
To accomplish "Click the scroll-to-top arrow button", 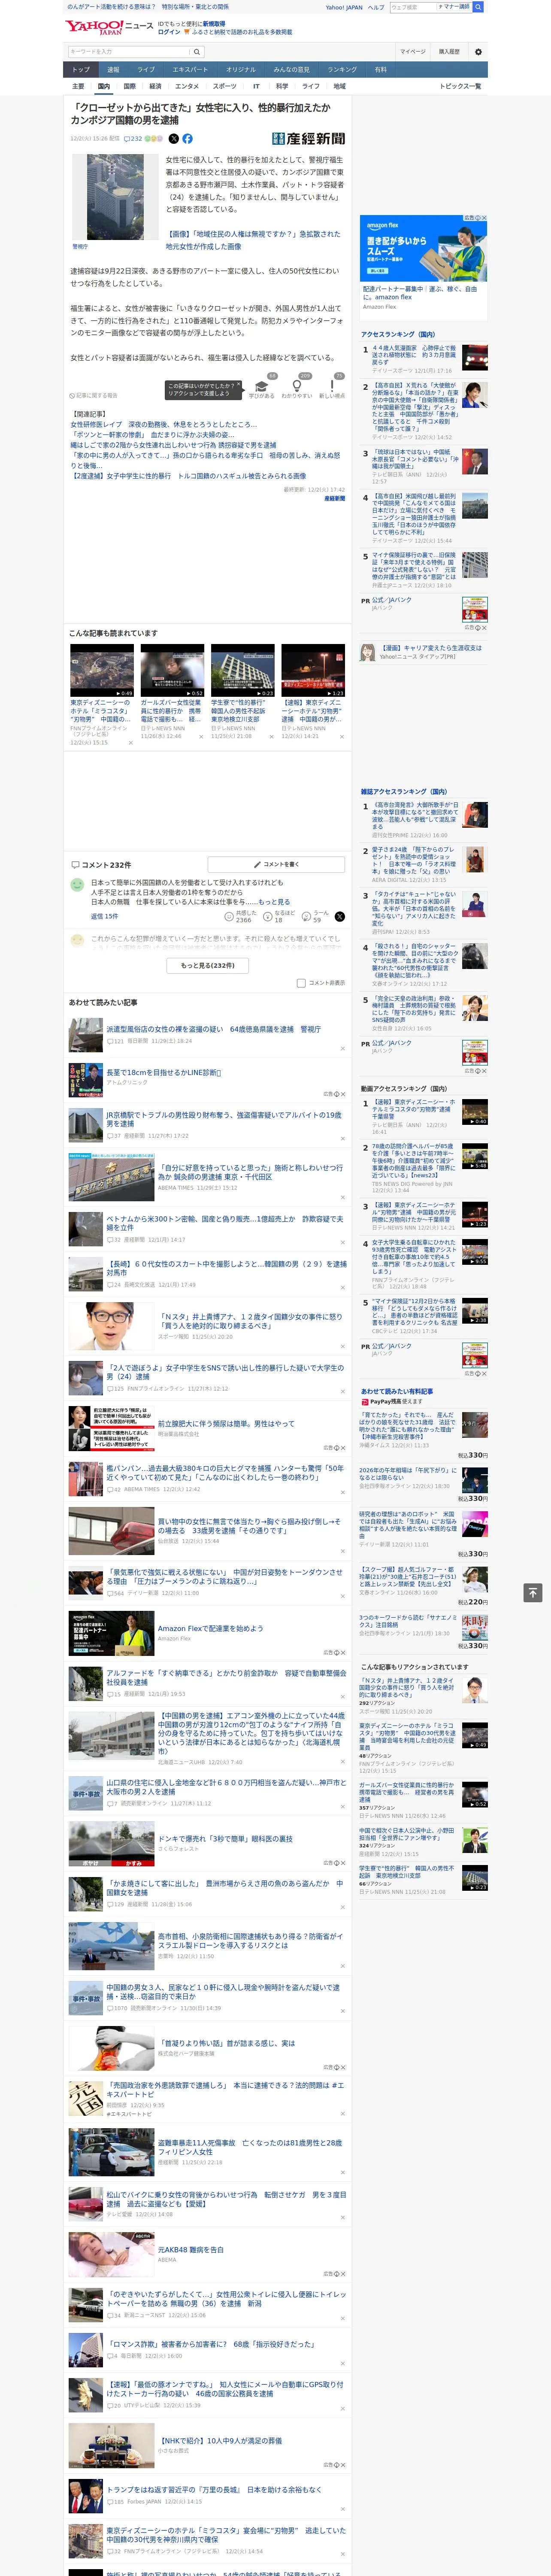I will pos(533,1592).
